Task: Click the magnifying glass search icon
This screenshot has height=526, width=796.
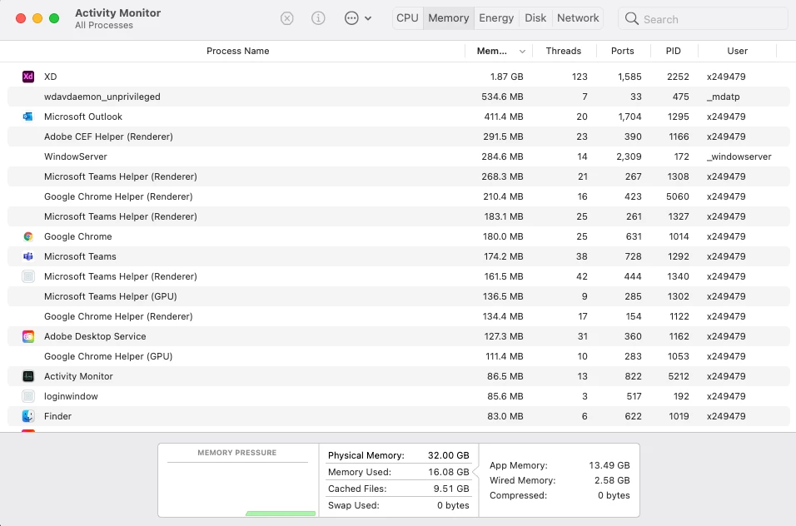Action: (x=631, y=19)
